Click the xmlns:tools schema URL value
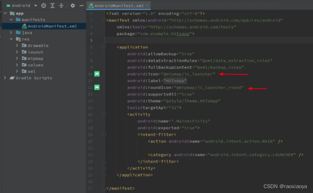 (192, 27)
